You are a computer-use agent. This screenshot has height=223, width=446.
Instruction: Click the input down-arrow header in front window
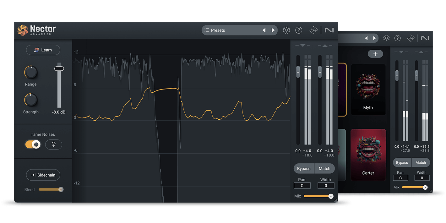pos(302,46)
